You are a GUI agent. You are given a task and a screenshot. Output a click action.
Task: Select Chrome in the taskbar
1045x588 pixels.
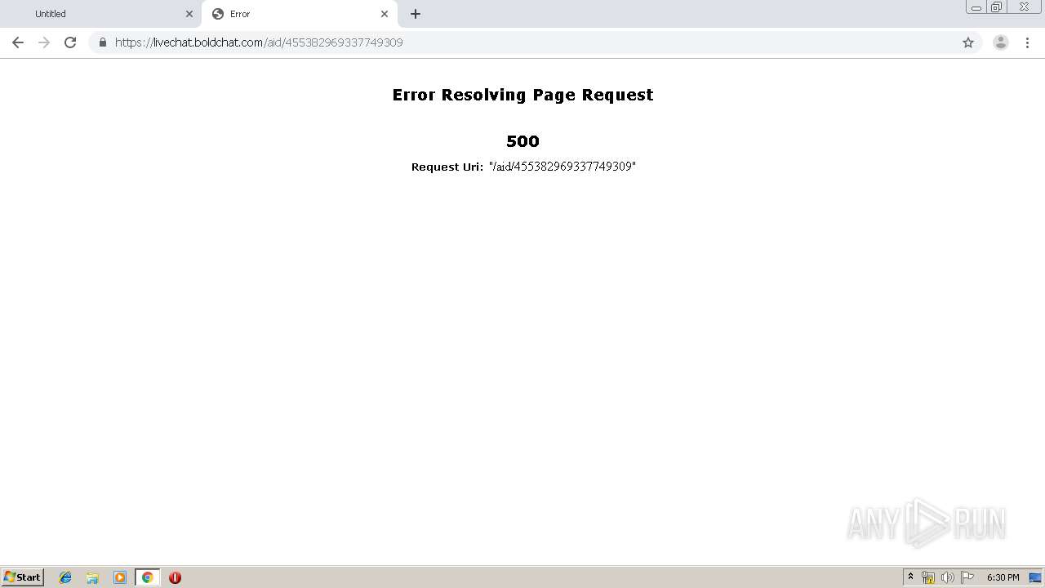pyautogui.click(x=147, y=577)
